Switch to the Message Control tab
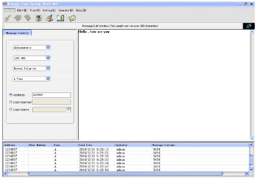Viewport: 257px width, 180px height. tap(17, 33)
